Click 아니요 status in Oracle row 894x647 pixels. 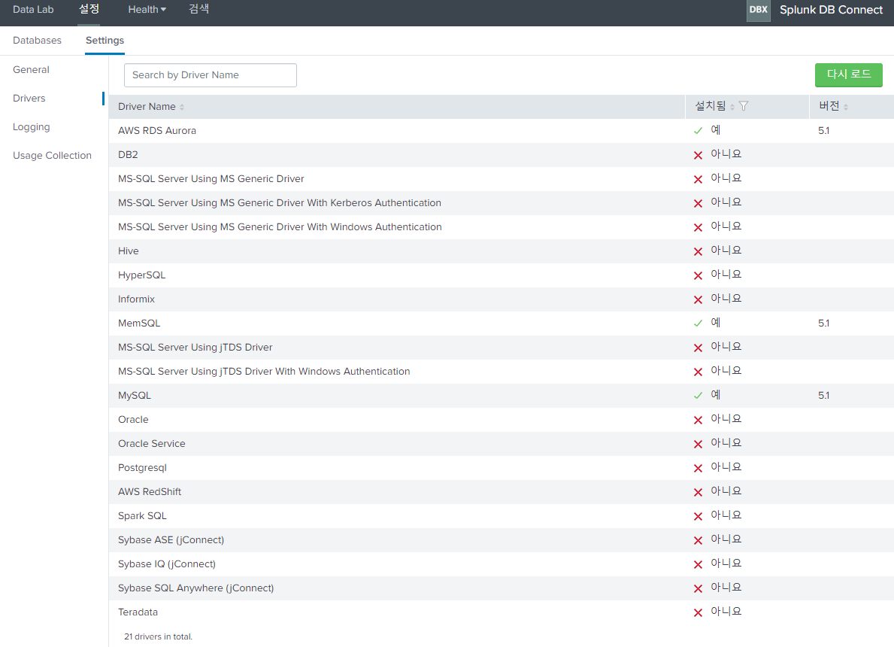(x=726, y=419)
